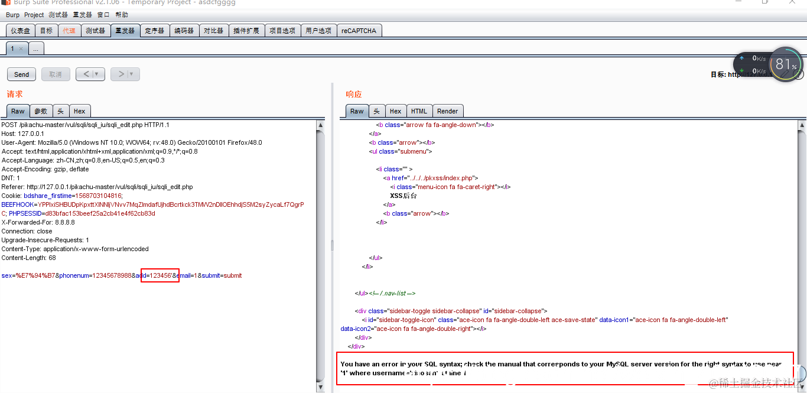The height and width of the screenshot is (393, 807).
Task: Click the response pane scrollbar up arrow
Action: [802, 125]
